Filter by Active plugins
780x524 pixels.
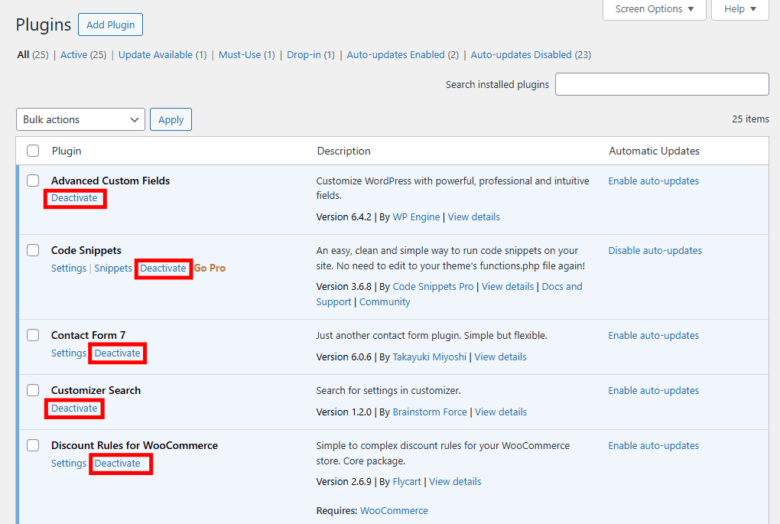[x=73, y=55]
